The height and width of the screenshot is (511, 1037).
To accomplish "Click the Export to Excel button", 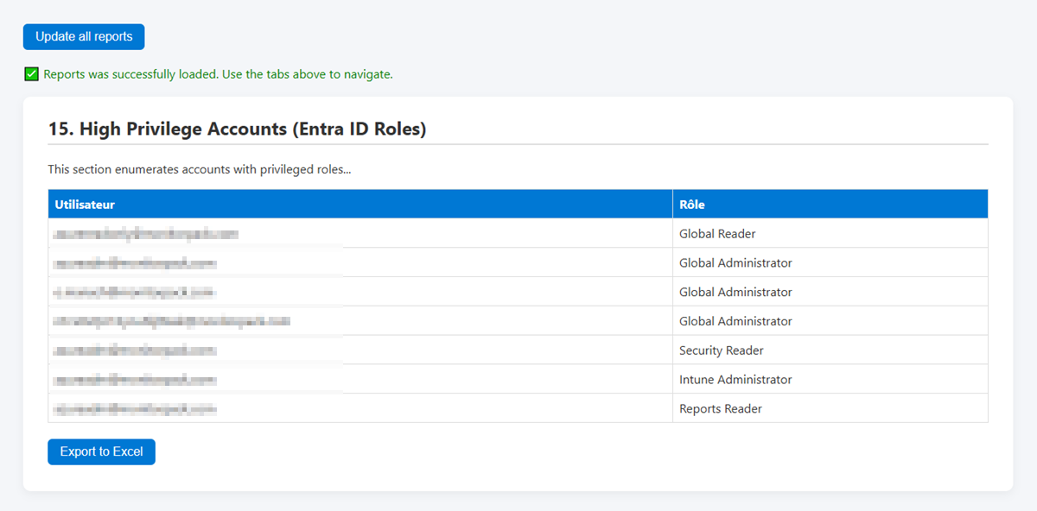I will point(101,451).
